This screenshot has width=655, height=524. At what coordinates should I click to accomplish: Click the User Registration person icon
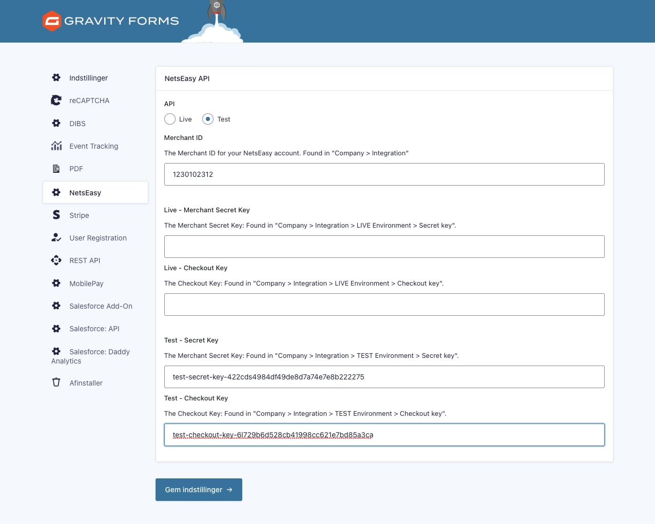coord(56,237)
